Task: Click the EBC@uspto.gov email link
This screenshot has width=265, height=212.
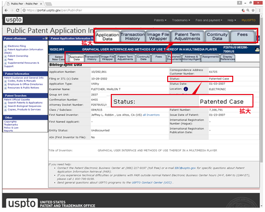Action: click(x=185, y=168)
